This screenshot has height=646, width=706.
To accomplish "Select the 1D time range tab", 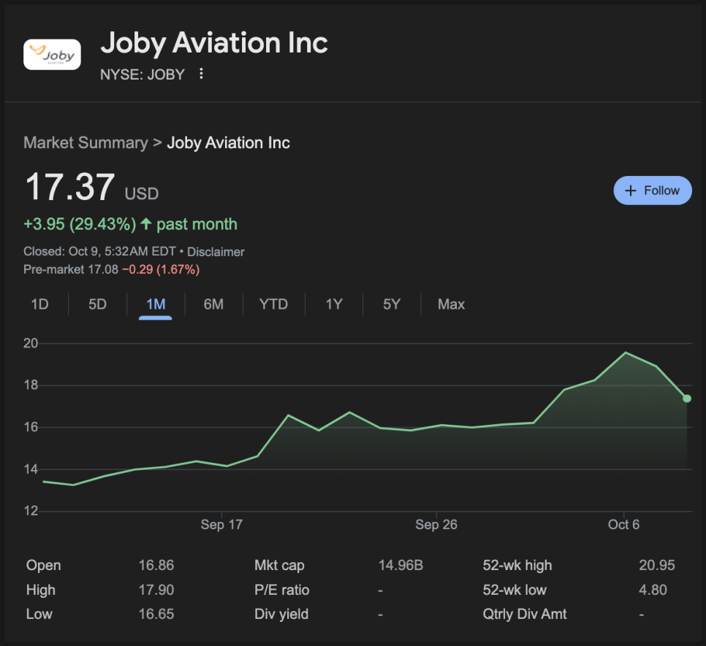I will [x=39, y=304].
